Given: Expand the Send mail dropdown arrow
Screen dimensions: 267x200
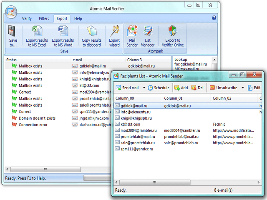Looking at the screenshot, I should click(144, 88).
